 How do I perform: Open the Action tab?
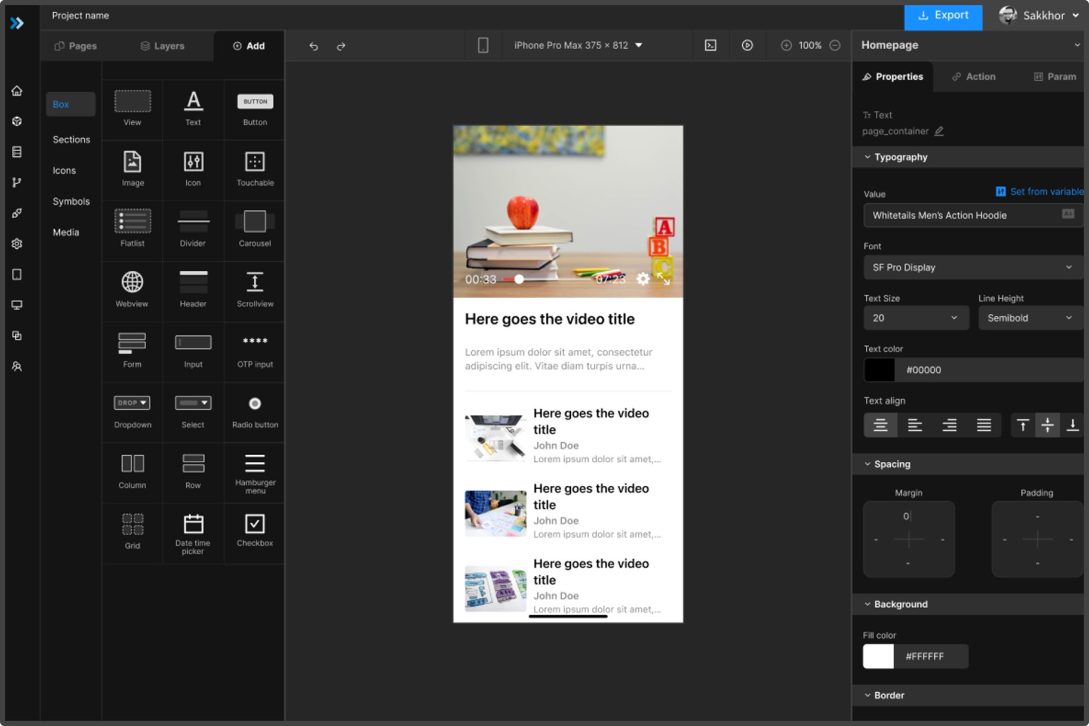coord(973,77)
